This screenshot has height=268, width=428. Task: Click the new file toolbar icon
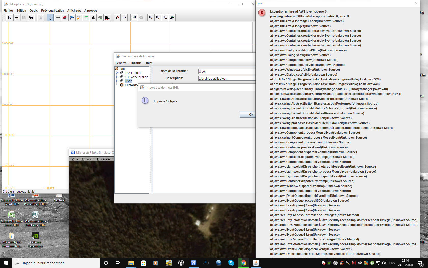pos(10,18)
